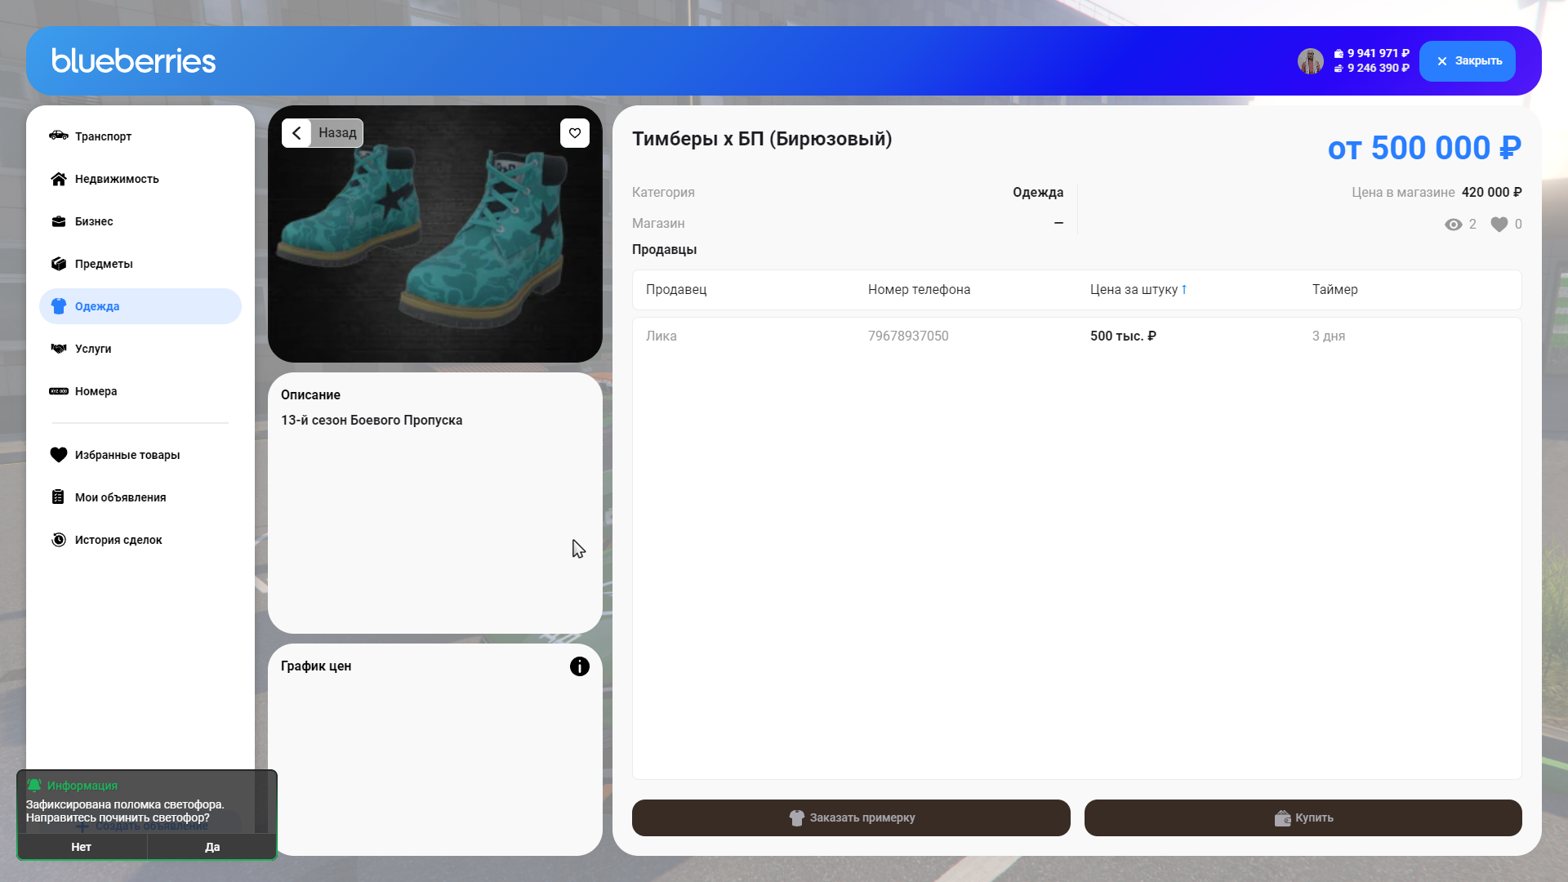Open Предметы category
Viewport: 1568px width, 882px height.
tap(140, 264)
